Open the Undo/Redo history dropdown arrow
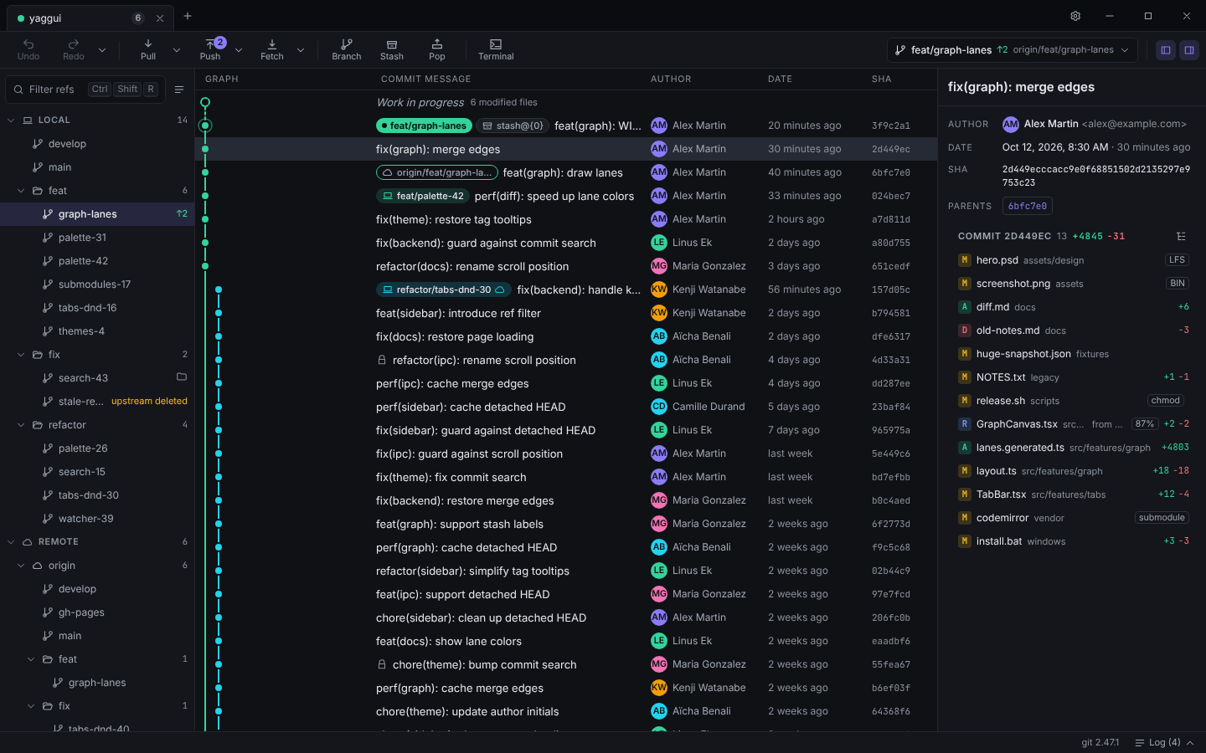1206x753 pixels. tap(102, 50)
